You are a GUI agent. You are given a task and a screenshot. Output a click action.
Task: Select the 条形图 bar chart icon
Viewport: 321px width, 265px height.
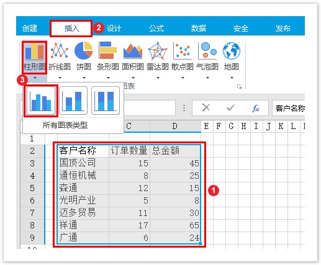(x=108, y=51)
